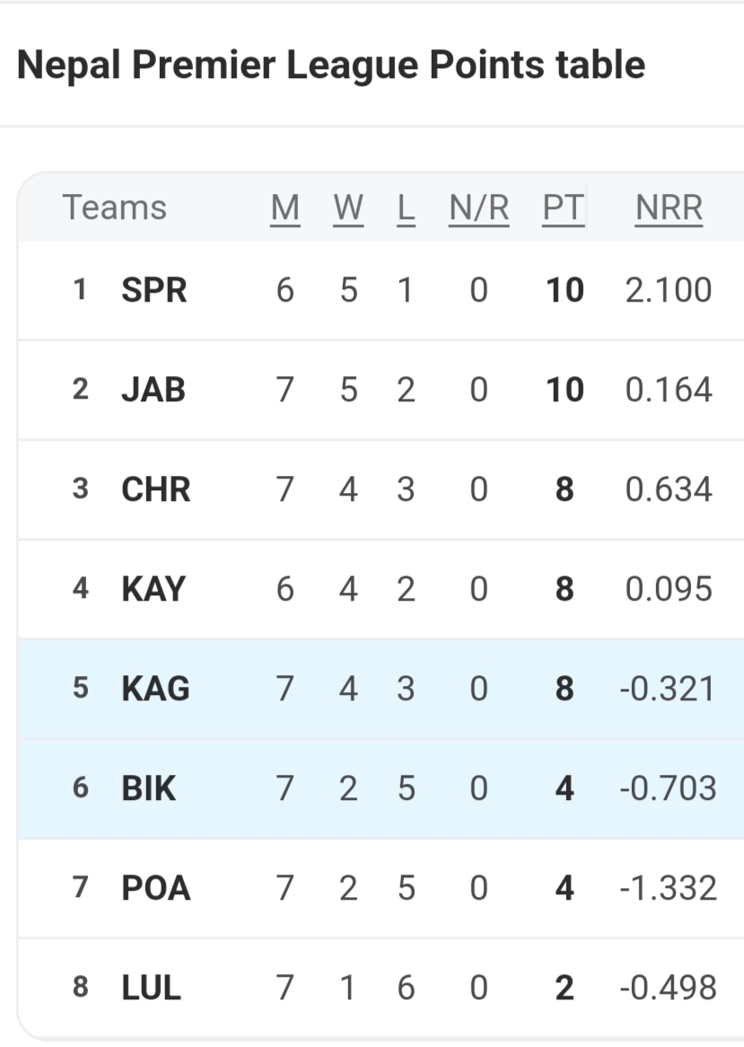This screenshot has height=1047, width=744.
Task: Select the JAB team name
Action: pyautogui.click(x=153, y=390)
